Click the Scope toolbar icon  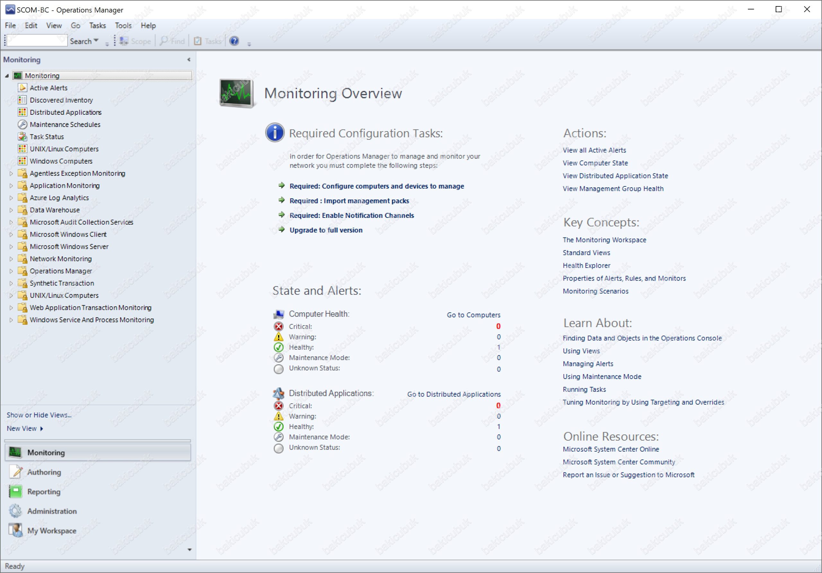(x=124, y=41)
